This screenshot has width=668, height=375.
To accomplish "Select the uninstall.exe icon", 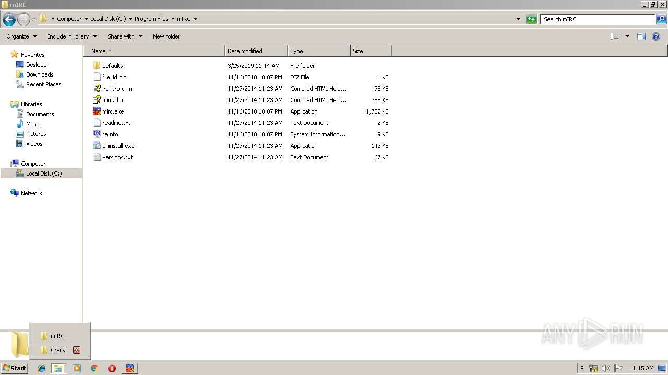I will 97,146.
